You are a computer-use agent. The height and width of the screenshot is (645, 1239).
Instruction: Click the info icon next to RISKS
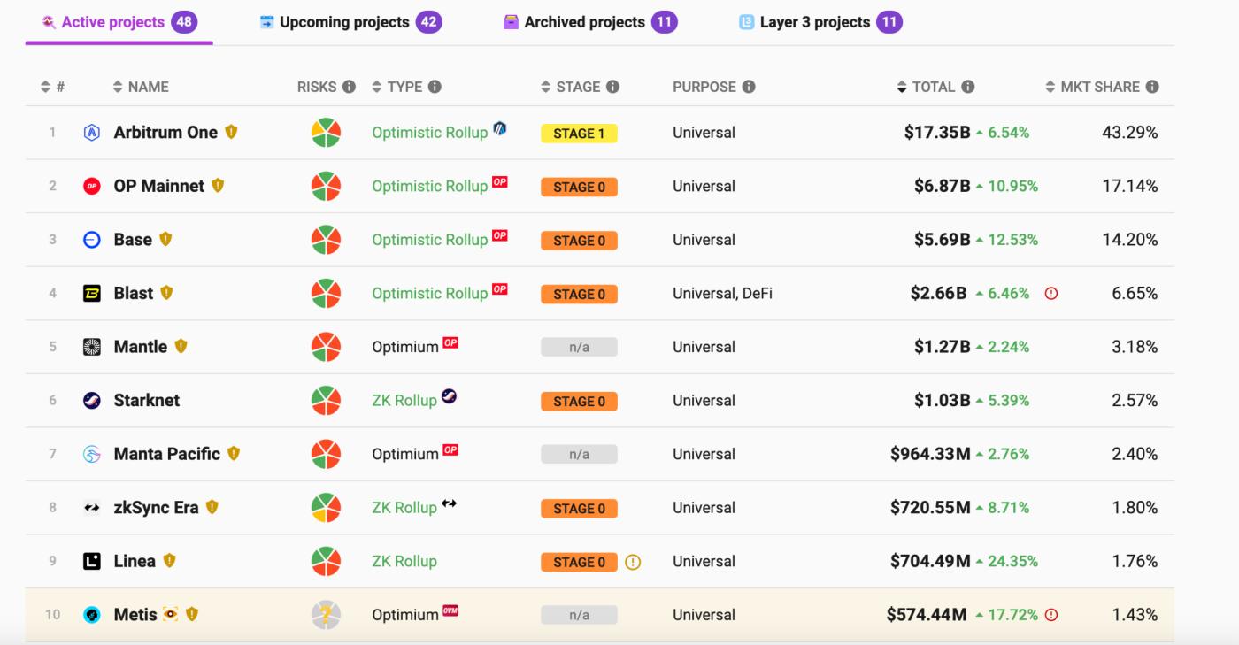pos(349,87)
